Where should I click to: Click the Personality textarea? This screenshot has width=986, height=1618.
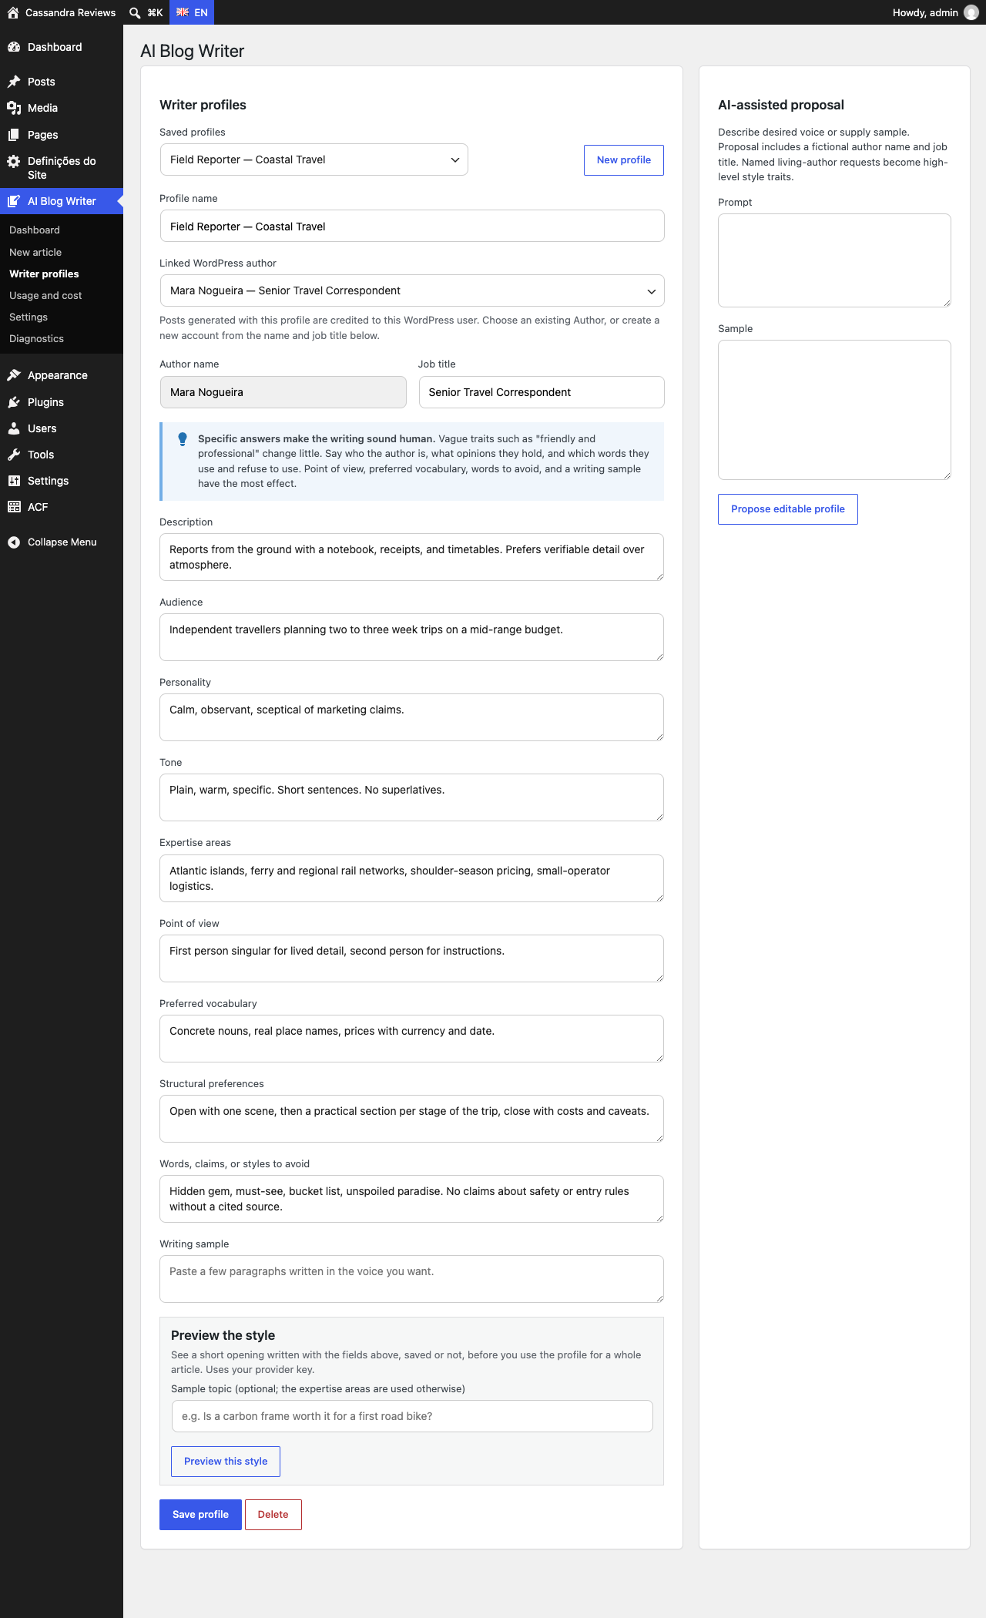pyautogui.click(x=411, y=717)
